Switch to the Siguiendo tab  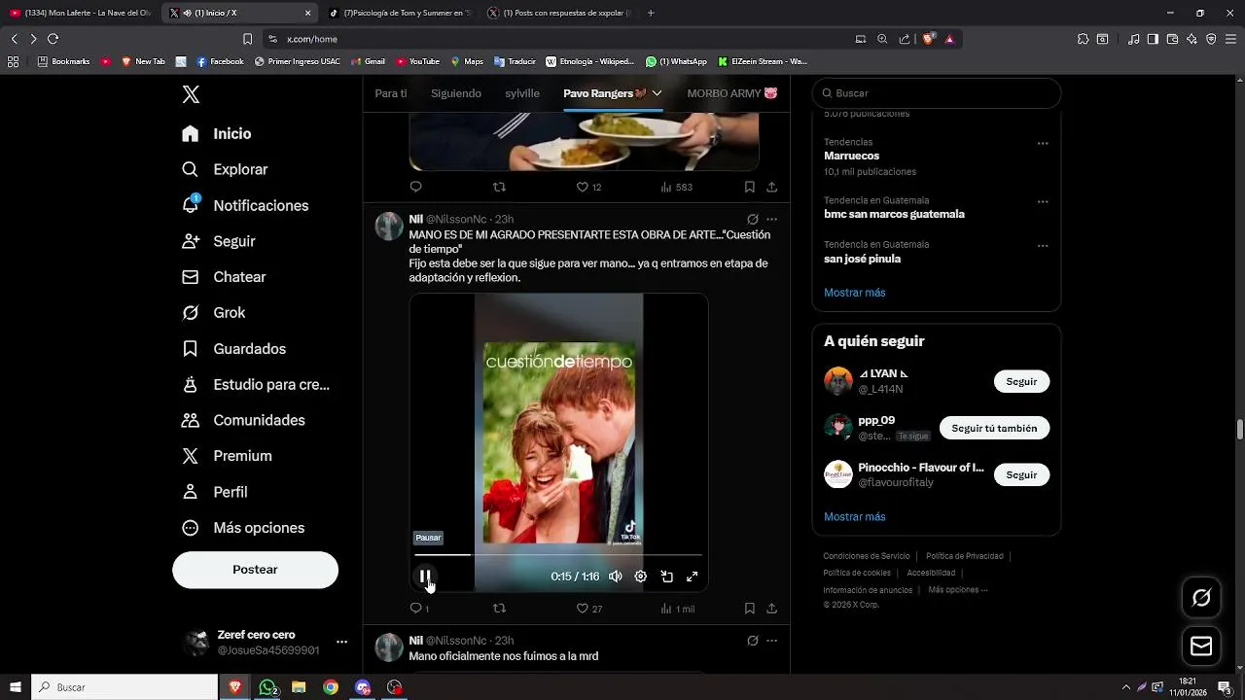pos(456,93)
